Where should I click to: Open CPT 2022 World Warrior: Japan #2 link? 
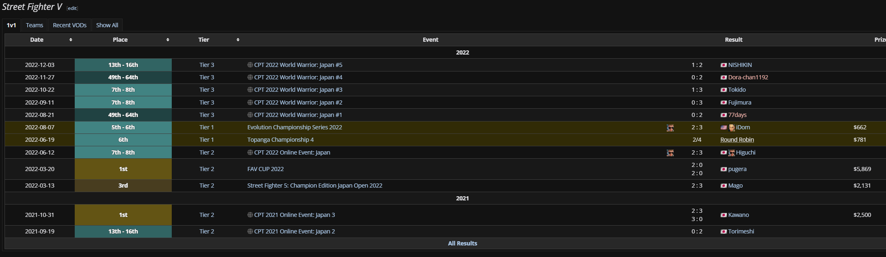coord(298,102)
